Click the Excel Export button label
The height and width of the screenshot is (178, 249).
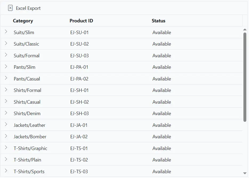click(x=28, y=8)
